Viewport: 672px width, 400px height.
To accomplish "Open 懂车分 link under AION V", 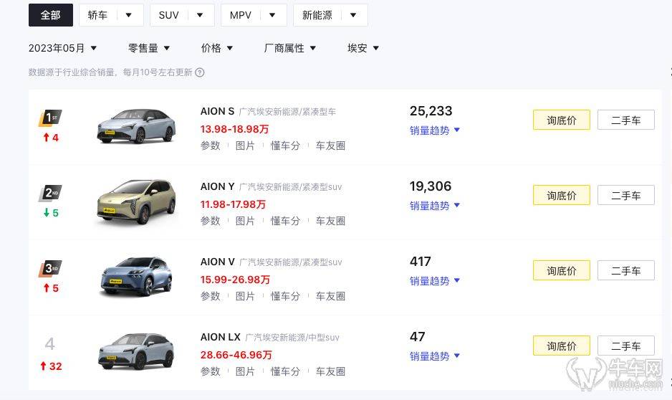I will coord(285,296).
